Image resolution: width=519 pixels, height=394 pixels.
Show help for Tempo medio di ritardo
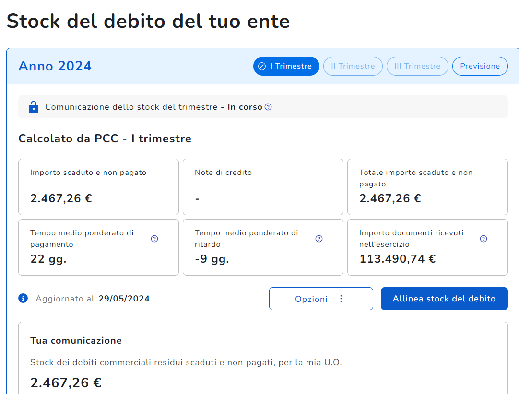[x=319, y=239]
